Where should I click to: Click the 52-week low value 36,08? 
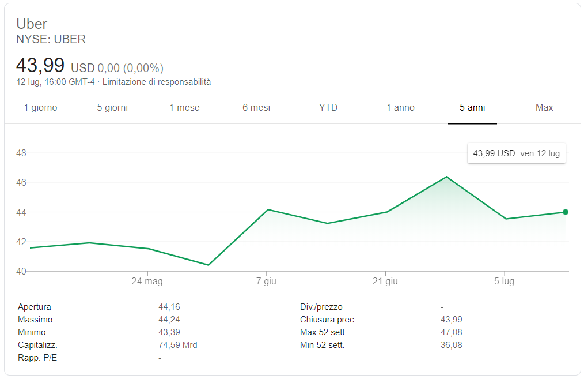coord(452,345)
